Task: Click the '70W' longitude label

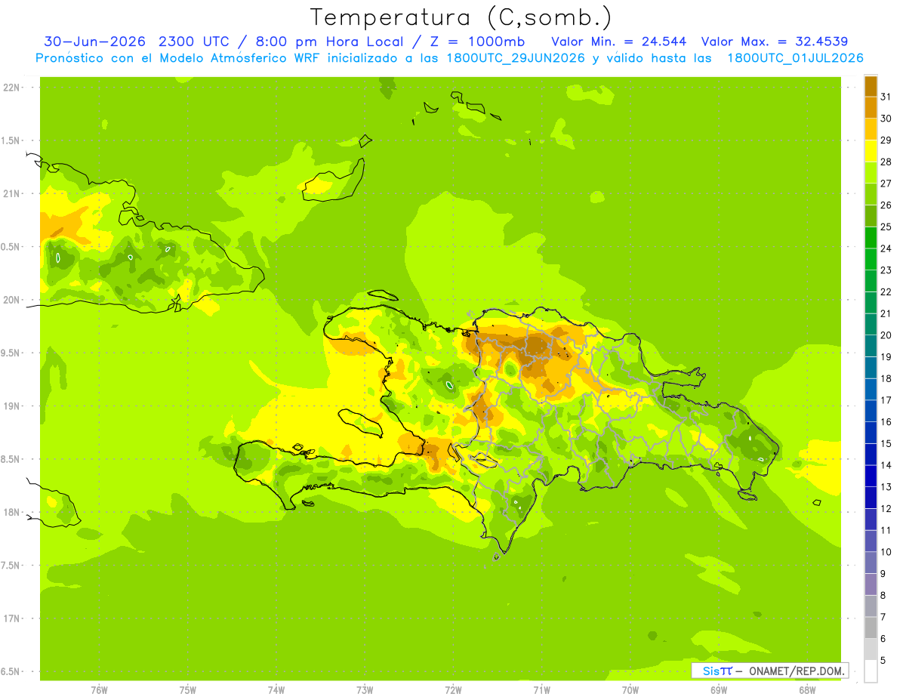Action: coord(630,690)
